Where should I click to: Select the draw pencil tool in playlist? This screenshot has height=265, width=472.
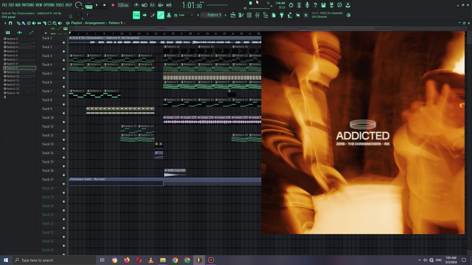click(18, 23)
